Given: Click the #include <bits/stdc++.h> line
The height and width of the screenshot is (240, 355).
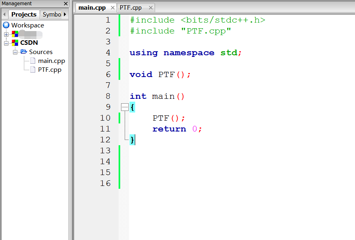Looking at the screenshot, I should [x=198, y=20].
